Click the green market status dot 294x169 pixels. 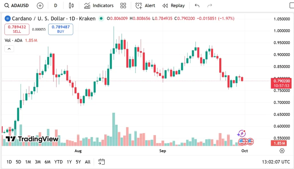click(101, 19)
